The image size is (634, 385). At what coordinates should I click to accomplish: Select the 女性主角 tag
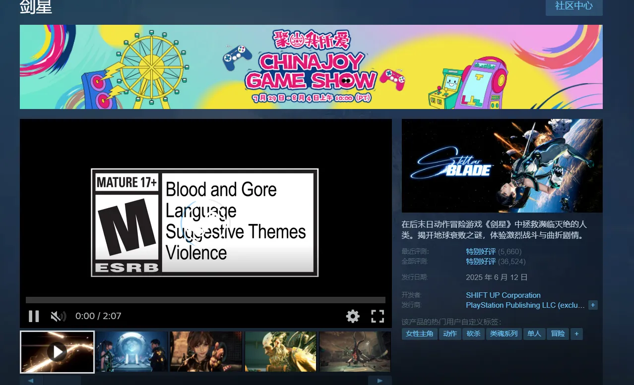pyautogui.click(x=419, y=334)
